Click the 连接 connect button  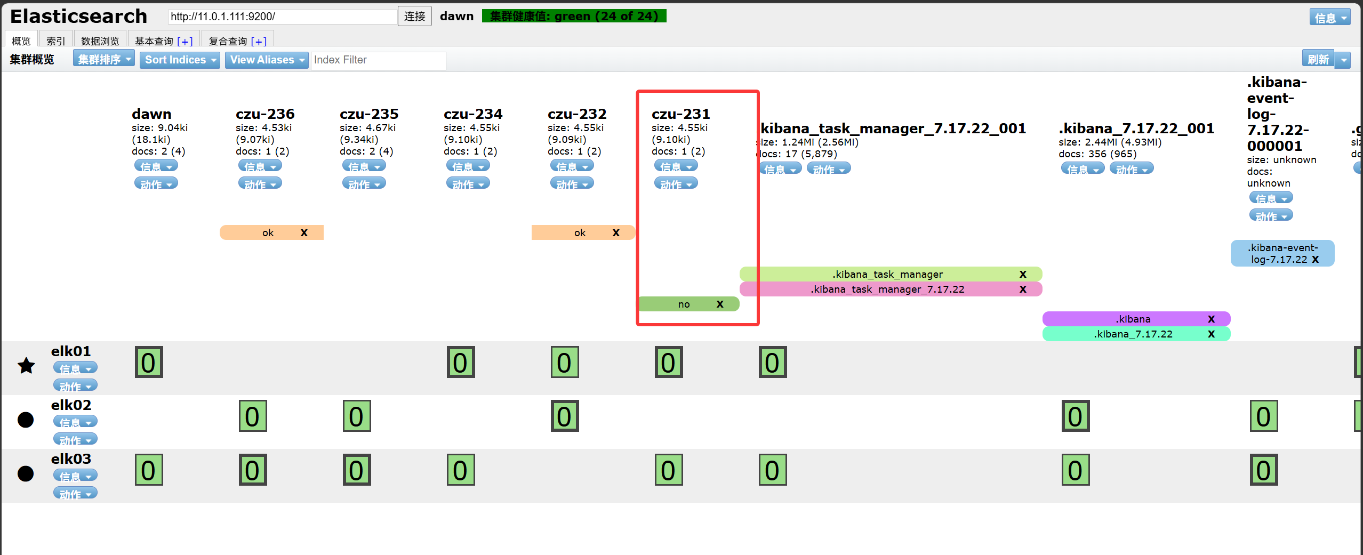pos(414,17)
